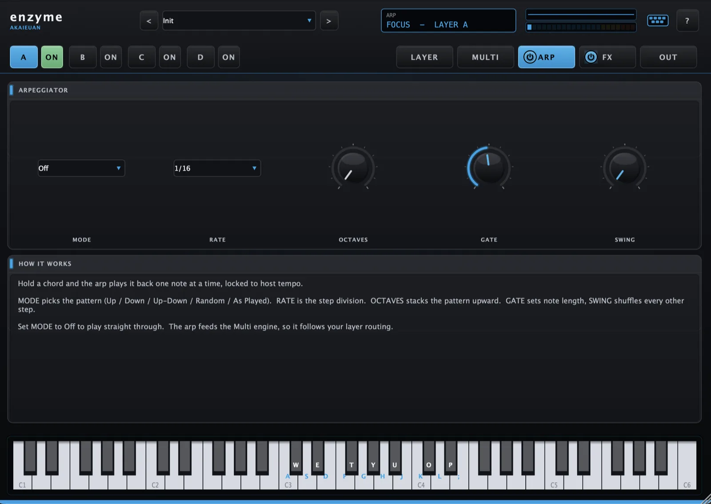The image size is (711, 504).
Task: Go to next preset arrow
Action: pyautogui.click(x=329, y=21)
